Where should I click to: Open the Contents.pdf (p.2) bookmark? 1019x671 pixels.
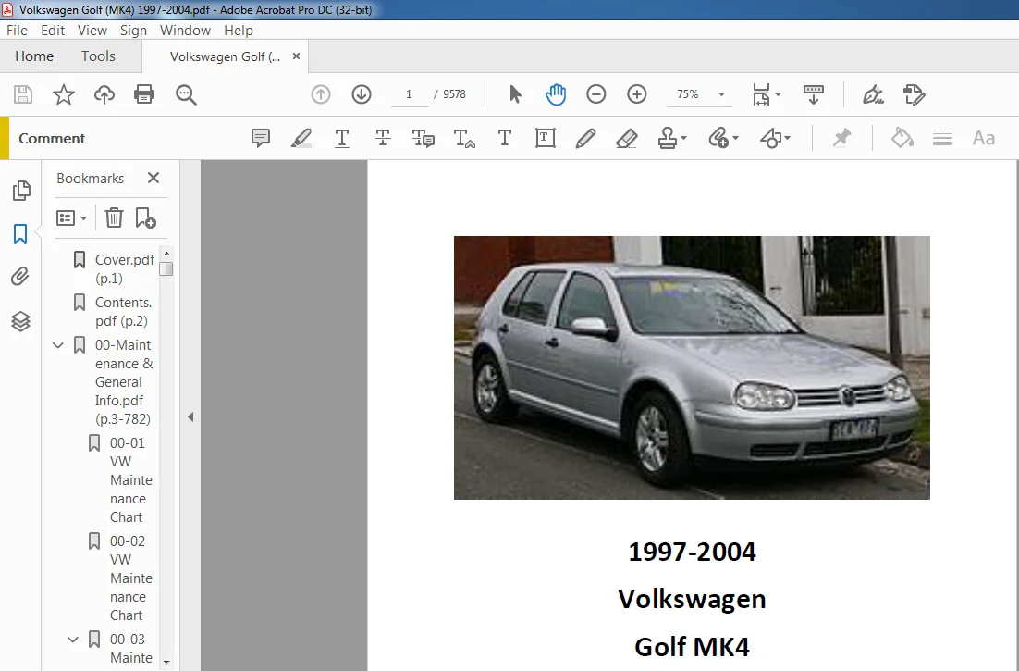pos(124,312)
